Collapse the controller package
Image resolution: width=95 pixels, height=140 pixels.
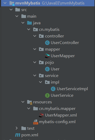[x=35, y=36]
